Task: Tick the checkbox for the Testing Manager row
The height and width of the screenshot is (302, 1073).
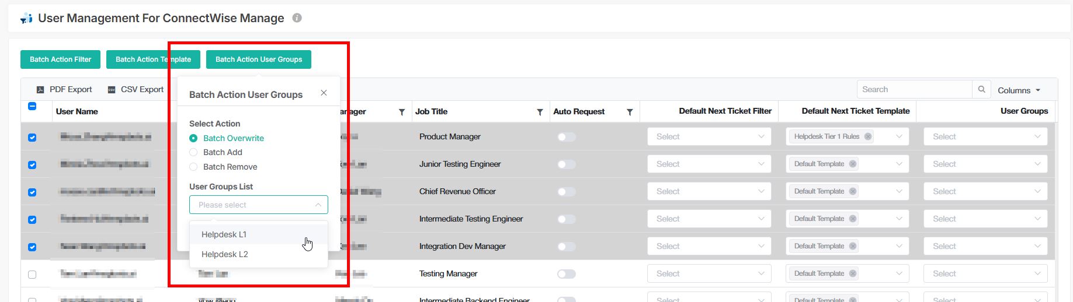Action: pyautogui.click(x=32, y=274)
